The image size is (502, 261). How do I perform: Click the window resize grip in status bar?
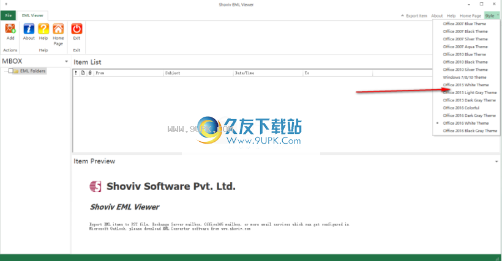[497, 258]
